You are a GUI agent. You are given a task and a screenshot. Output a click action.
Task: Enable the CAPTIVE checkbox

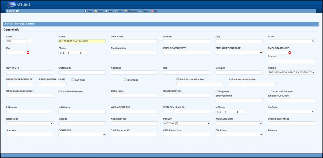click(73, 80)
